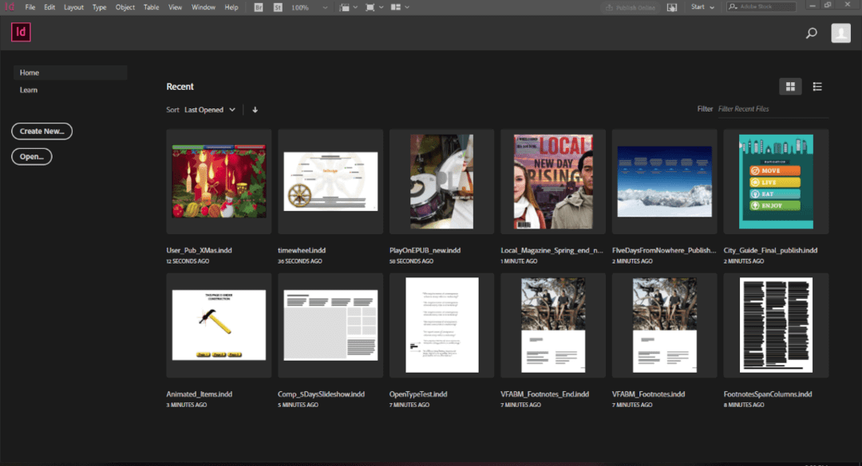This screenshot has height=466, width=862.
Task: Switch to list view of recent files
Action: (x=817, y=86)
